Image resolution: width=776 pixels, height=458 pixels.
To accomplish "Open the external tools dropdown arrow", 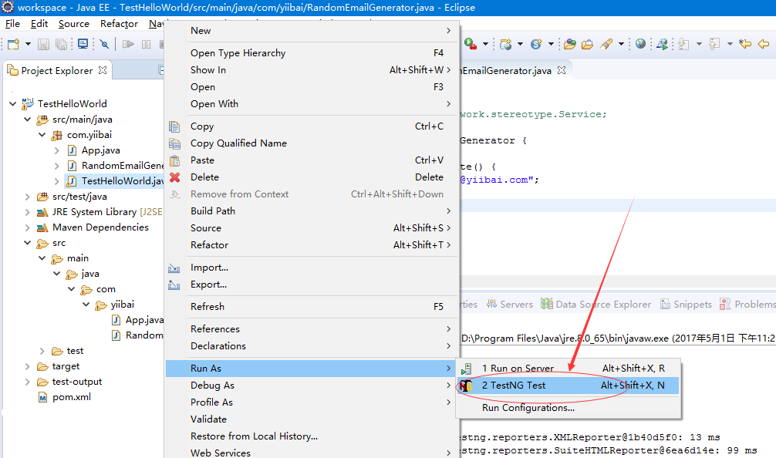I will click(485, 44).
